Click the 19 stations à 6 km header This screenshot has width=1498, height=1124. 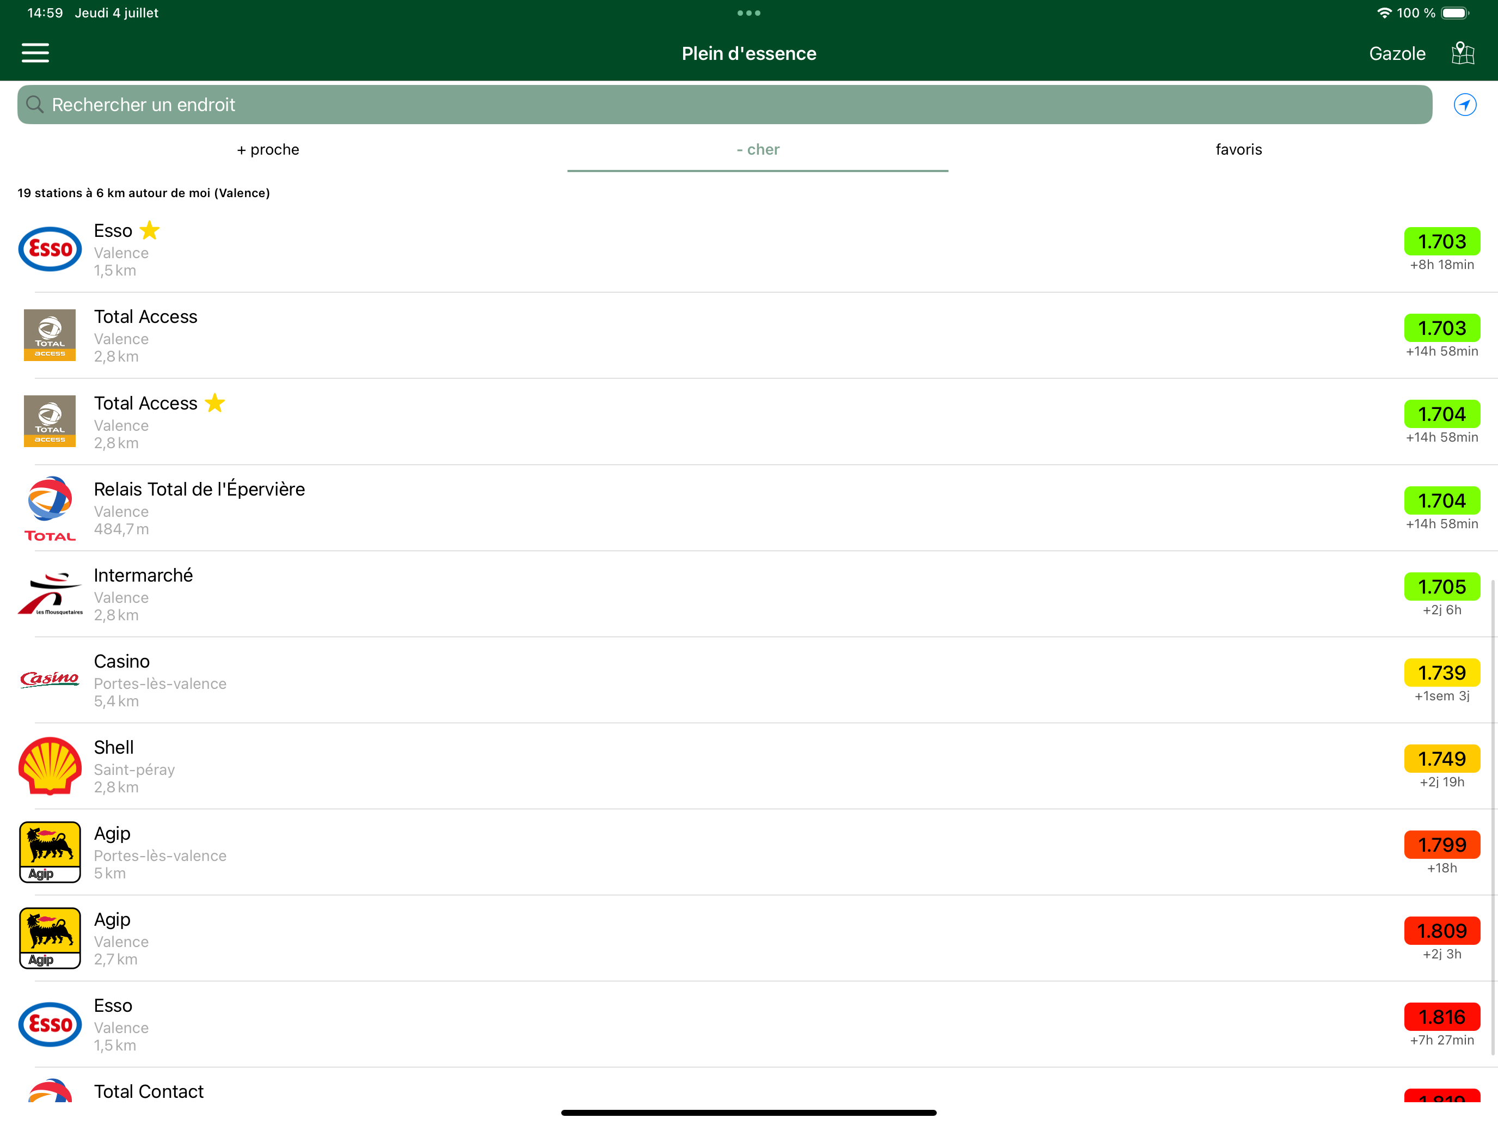click(144, 193)
